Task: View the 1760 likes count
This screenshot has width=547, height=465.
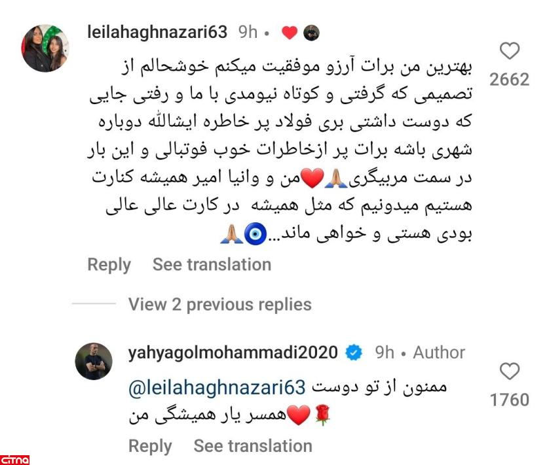Action: click(x=510, y=400)
